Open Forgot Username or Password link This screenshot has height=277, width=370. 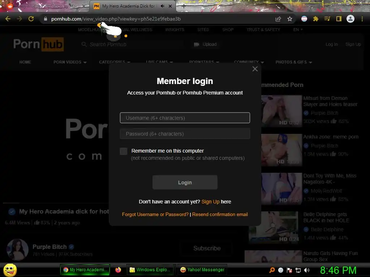click(155, 214)
